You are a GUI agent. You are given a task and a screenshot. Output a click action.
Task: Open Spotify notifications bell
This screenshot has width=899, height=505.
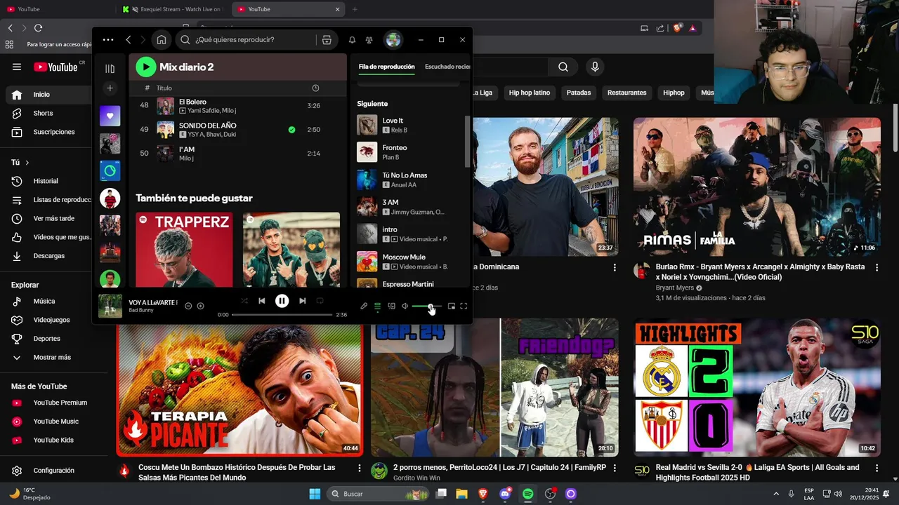click(353, 40)
